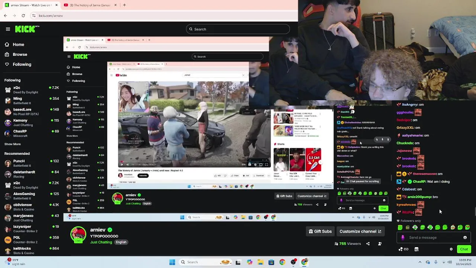Click theresemoonn username in the outer chat
This screenshot has height=268, width=476.
[424, 174]
